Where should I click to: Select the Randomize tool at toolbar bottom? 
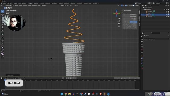2,57
